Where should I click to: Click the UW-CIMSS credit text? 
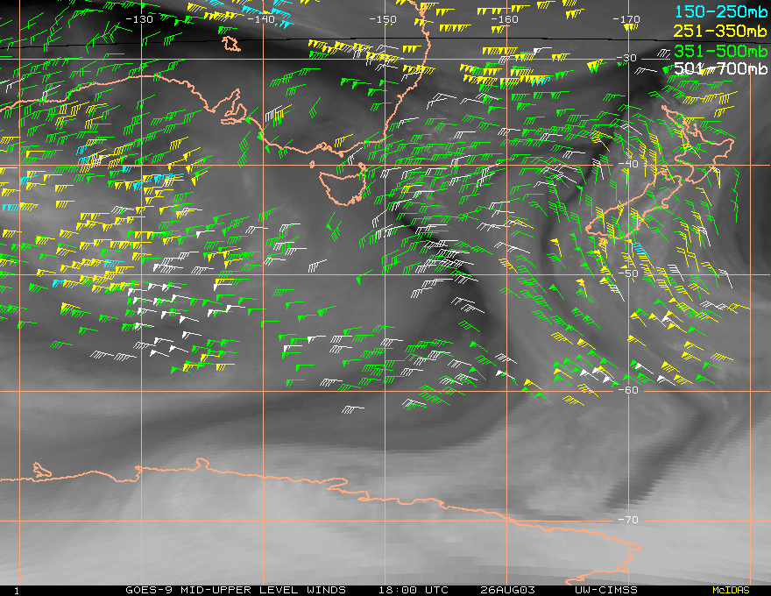605,590
